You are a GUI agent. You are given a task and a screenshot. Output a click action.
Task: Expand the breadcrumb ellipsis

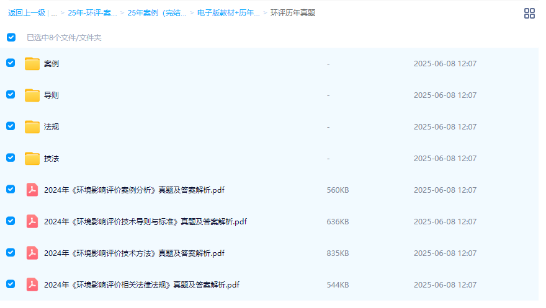[54, 13]
